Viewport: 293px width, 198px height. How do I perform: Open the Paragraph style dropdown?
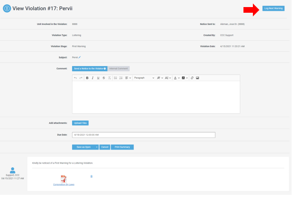(x=144, y=78)
